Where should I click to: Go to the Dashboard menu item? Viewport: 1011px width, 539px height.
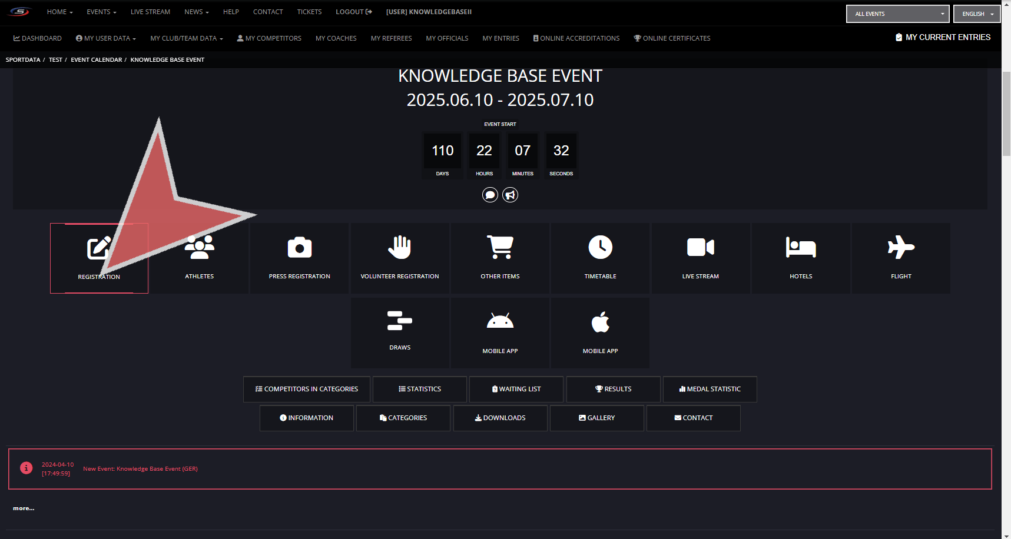point(38,38)
